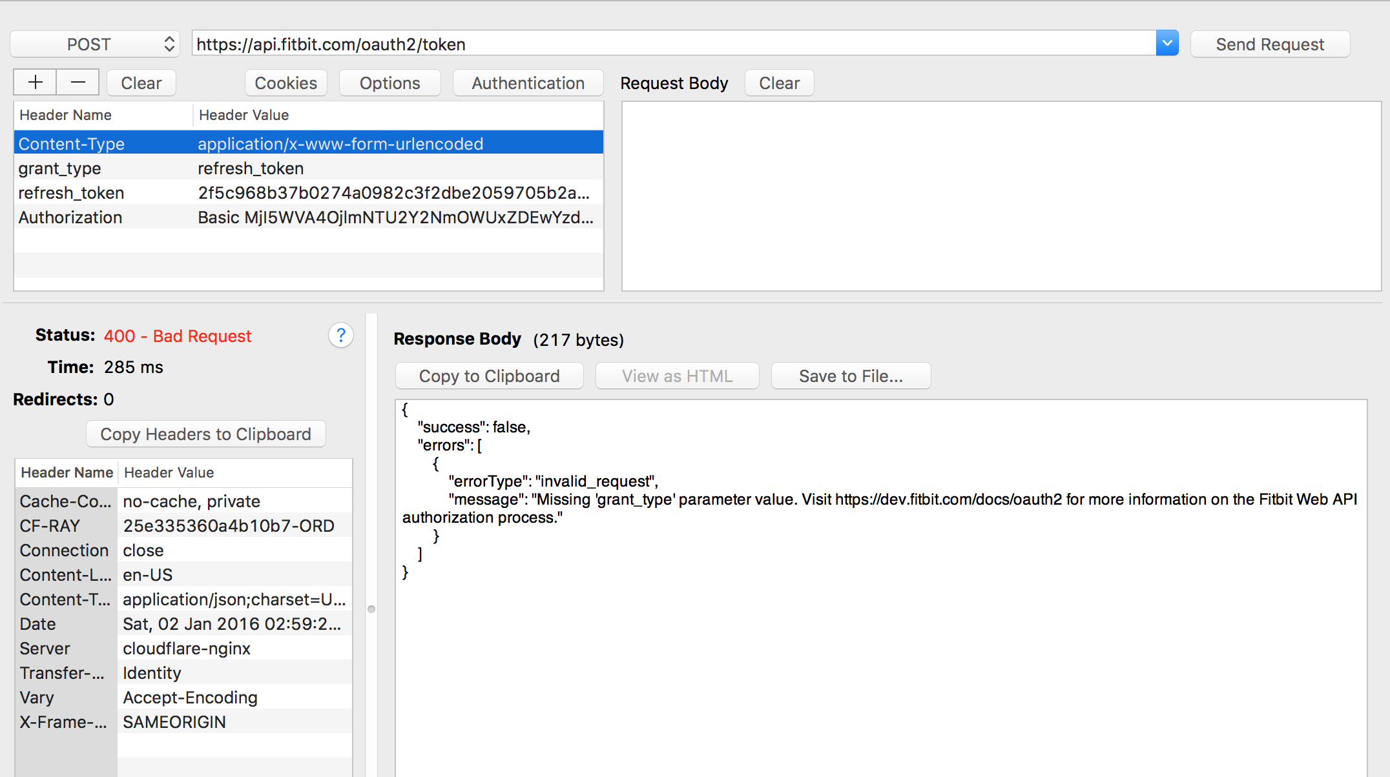Clear the Request Body field
The height and width of the screenshot is (777, 1390).
pos(778,83)
